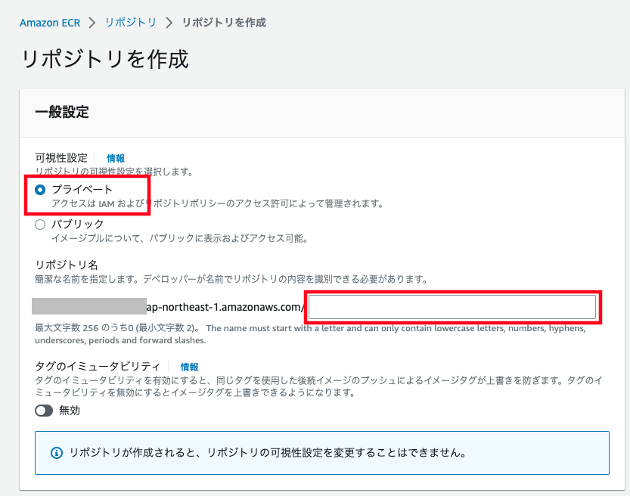630x496 pixels.
Task: Enable the tag immutability toggle
Action: pyautogui.click(x=44, y=411)
